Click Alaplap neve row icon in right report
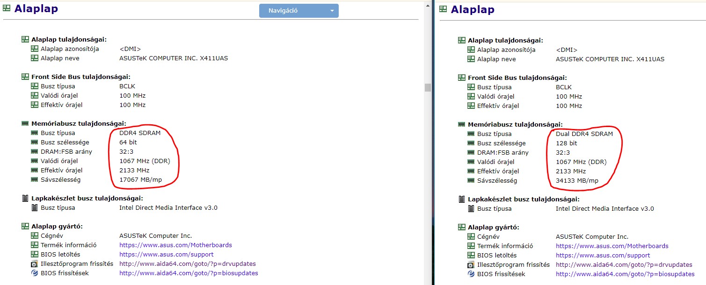The width and height of the screenshot is (706, 285). [471, 59]
